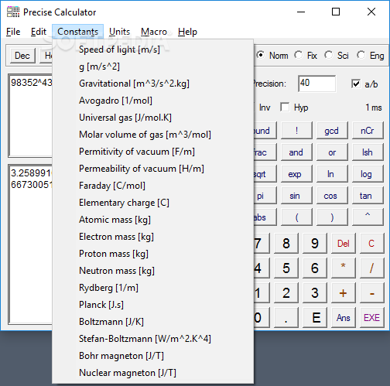Insert Stefan-Boltzmann constant
The width and height of the screenshot is (390, 386).
click(152, 339)
